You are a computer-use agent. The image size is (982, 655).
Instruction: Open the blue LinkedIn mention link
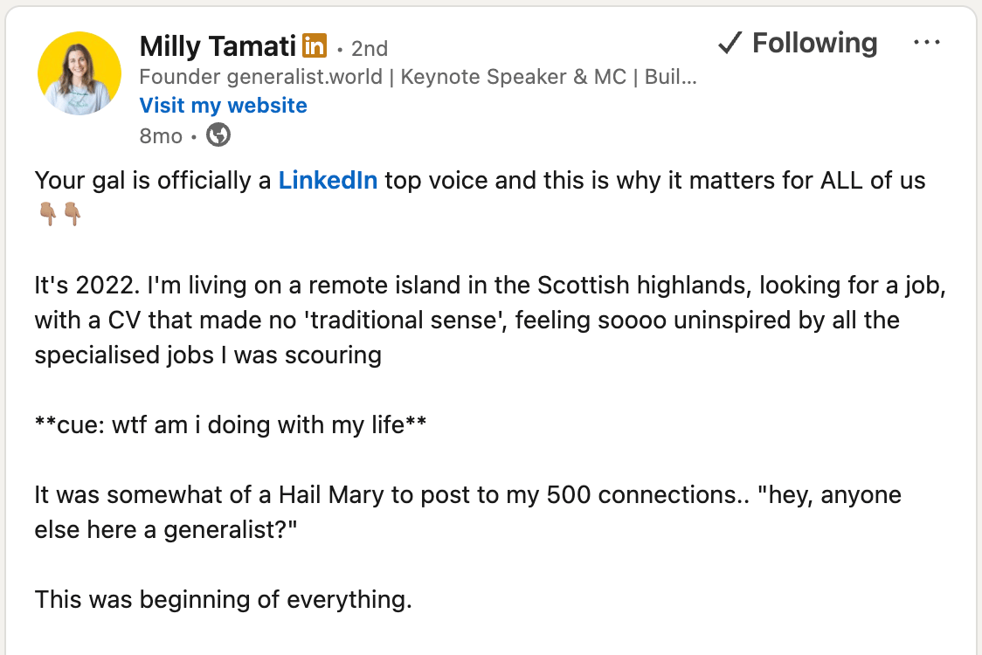pos(328,181)
